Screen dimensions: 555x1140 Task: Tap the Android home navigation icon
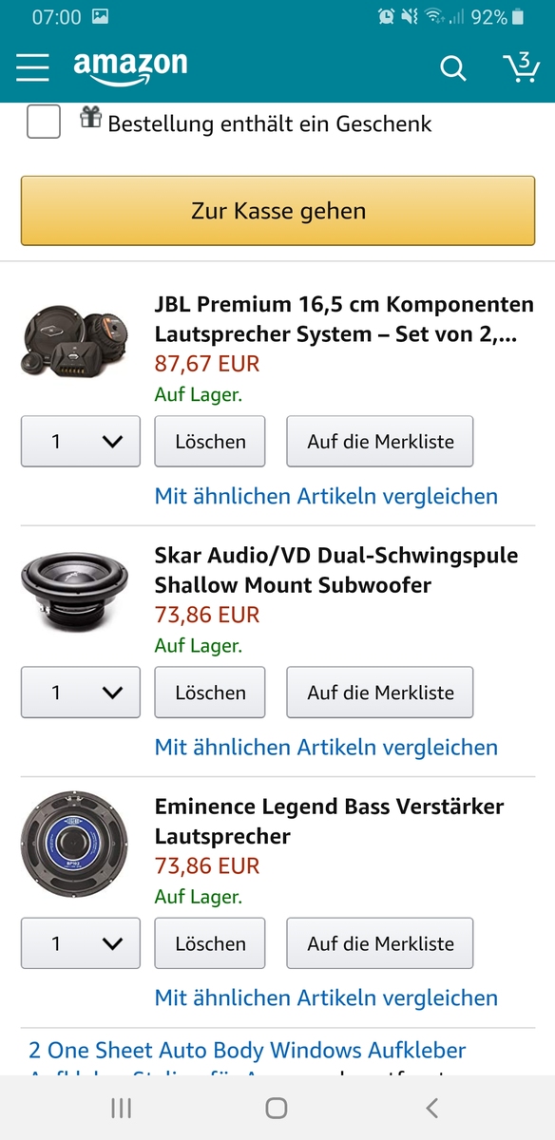[x=277, y=1108]
